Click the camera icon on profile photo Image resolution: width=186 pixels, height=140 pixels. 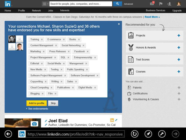35,124
